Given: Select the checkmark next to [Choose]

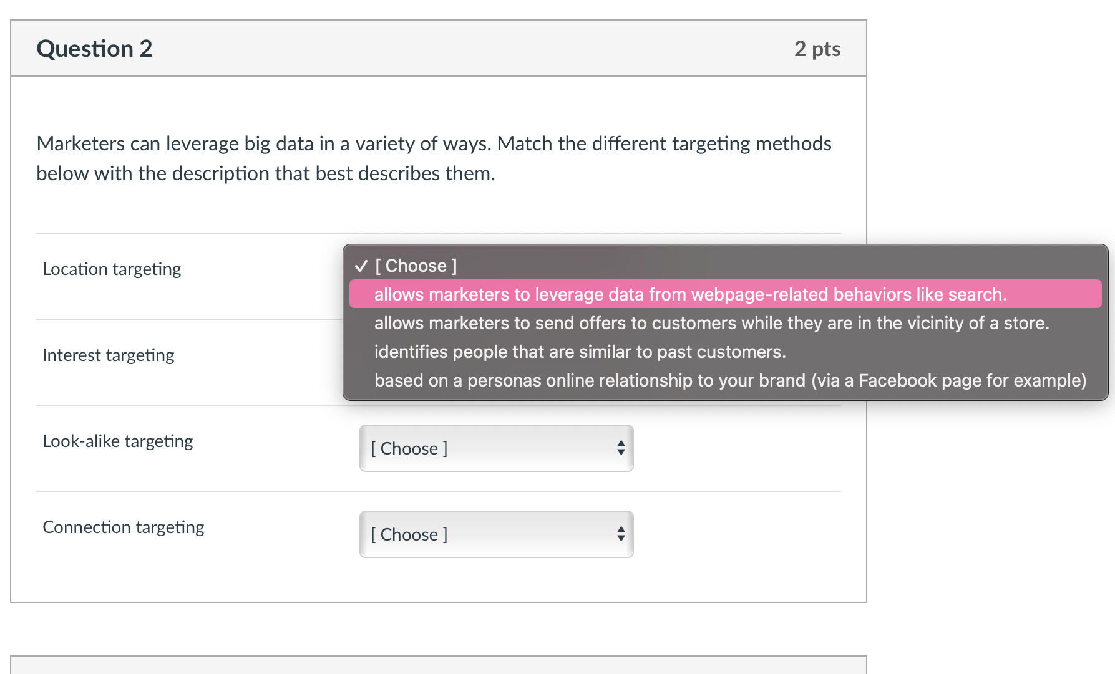Looking at the screenshot, I should point(361,266).
